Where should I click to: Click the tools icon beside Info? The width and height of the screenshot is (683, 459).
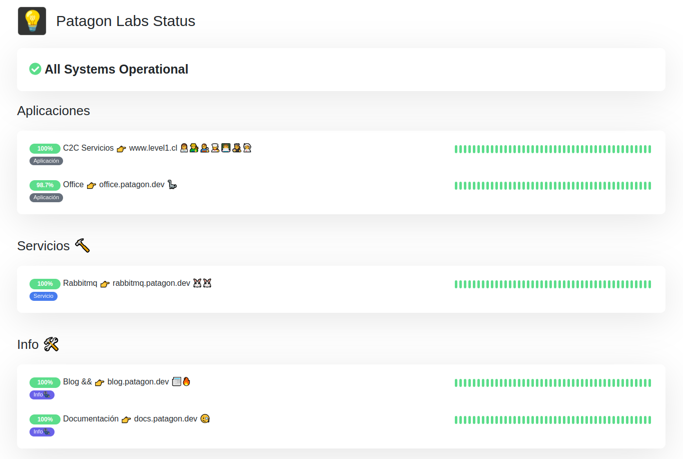(51, 344)
